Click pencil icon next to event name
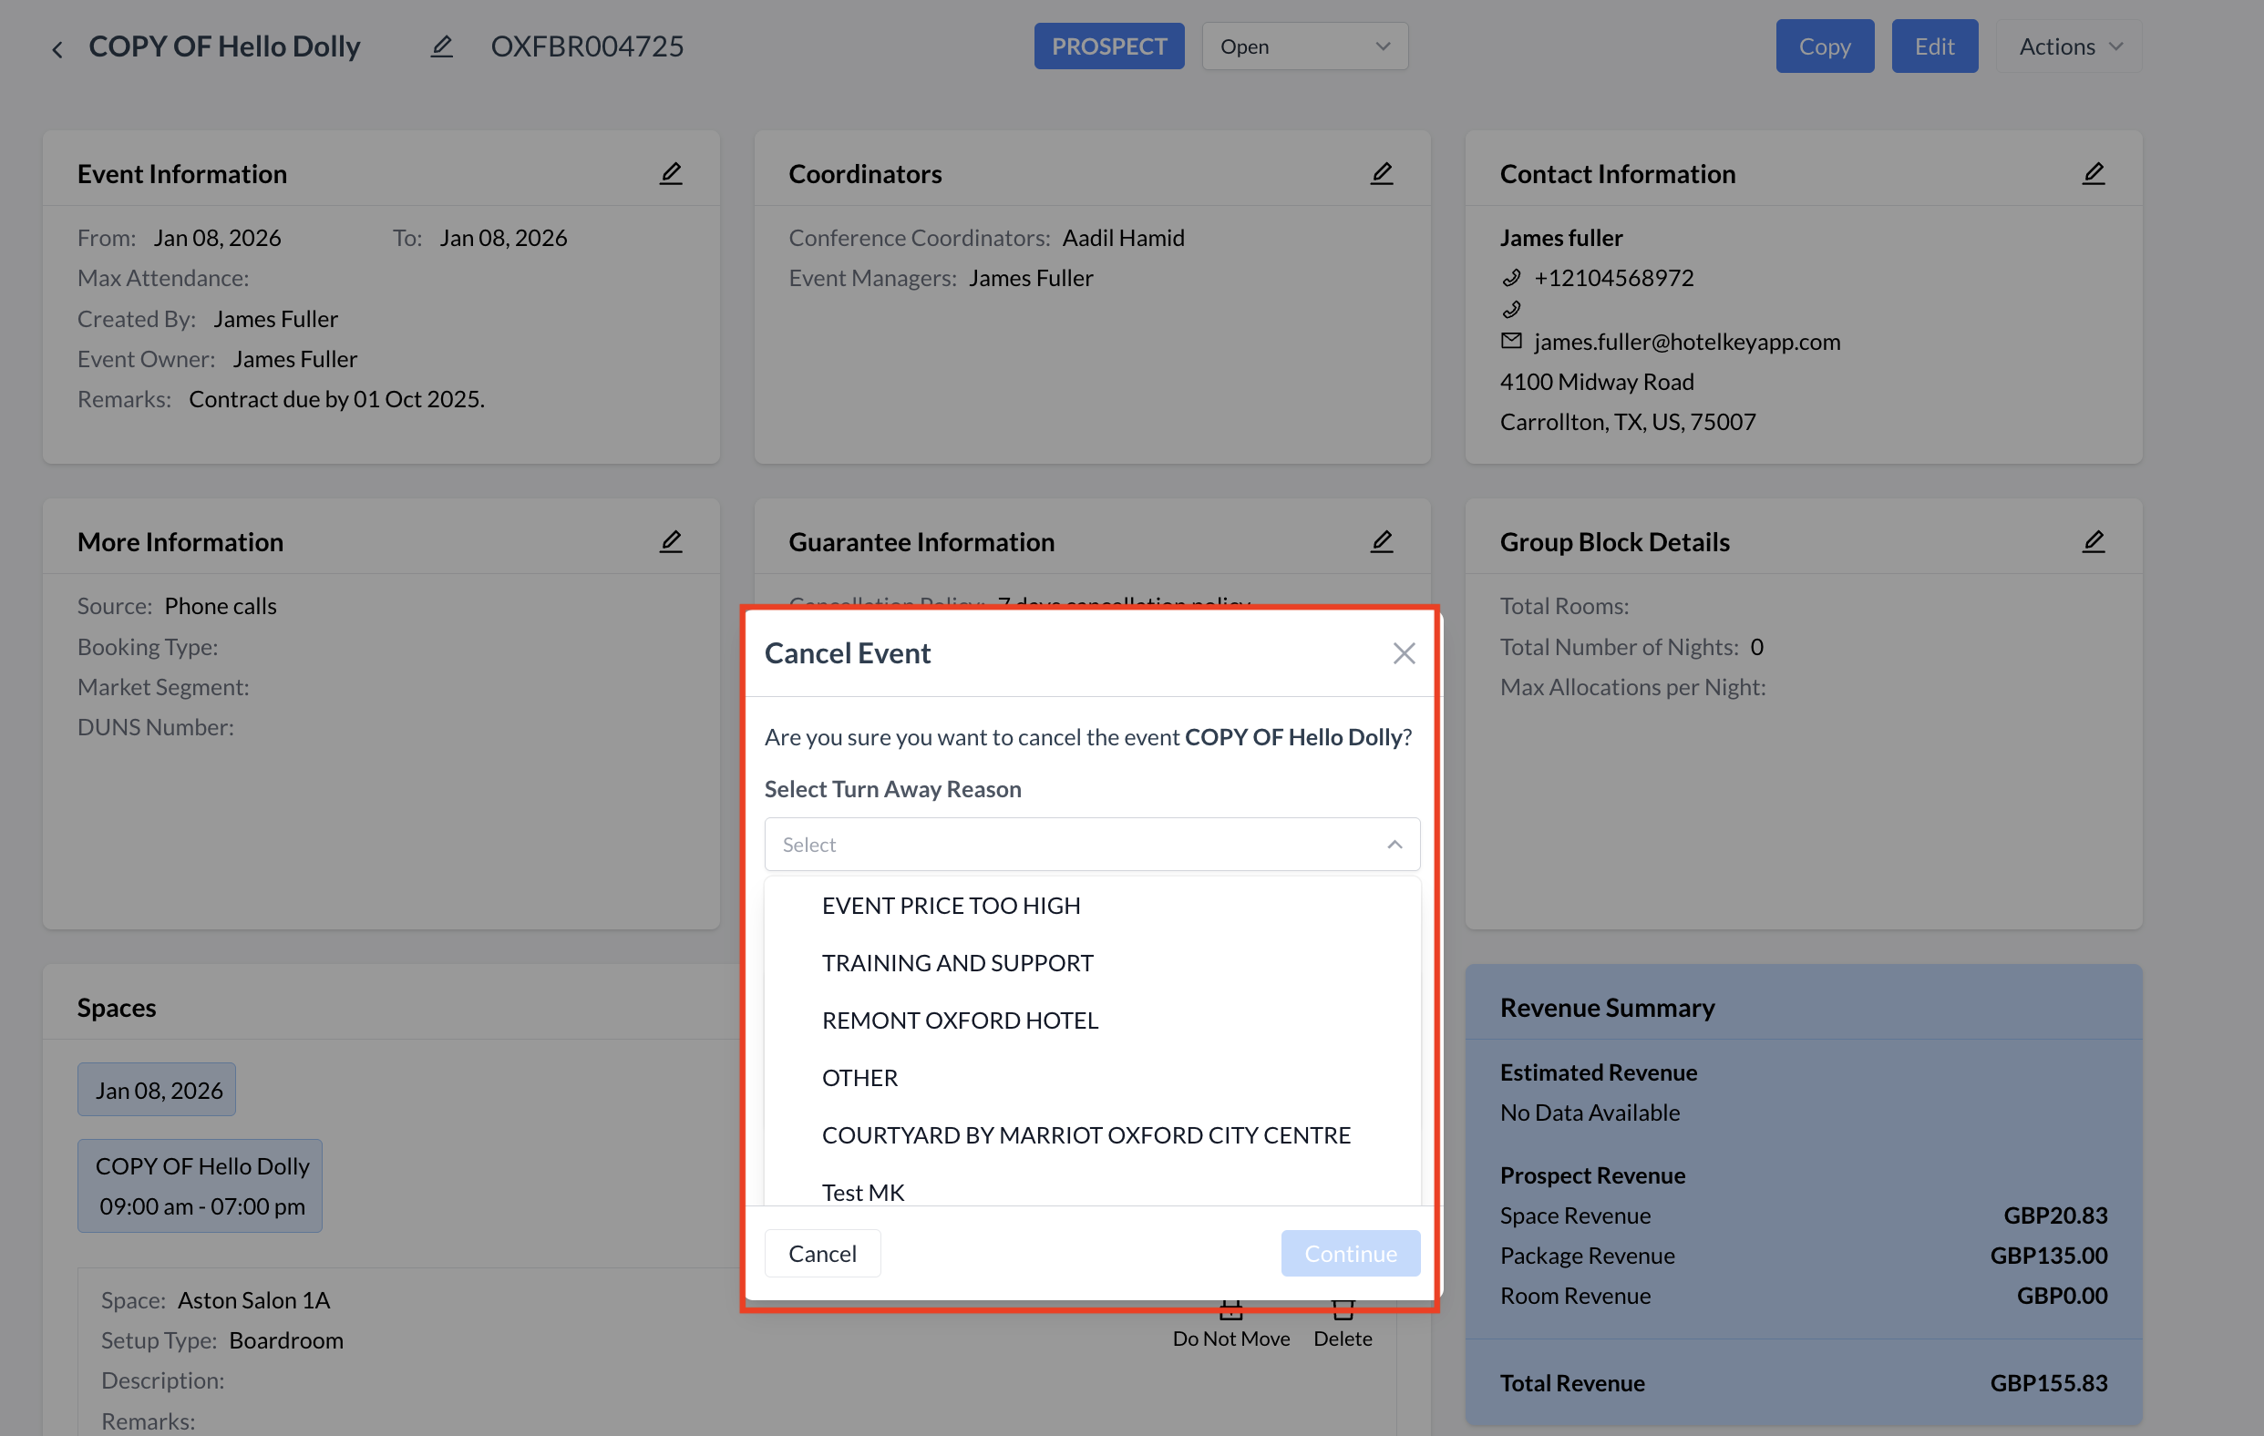Viewport: 2264px width, 1436px height. point(442,46)
